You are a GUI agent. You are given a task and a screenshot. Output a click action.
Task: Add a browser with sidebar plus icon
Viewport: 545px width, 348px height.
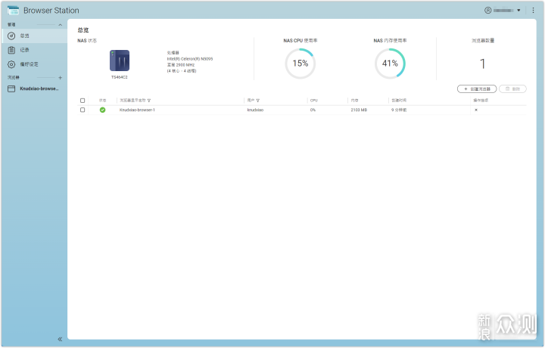60,78
